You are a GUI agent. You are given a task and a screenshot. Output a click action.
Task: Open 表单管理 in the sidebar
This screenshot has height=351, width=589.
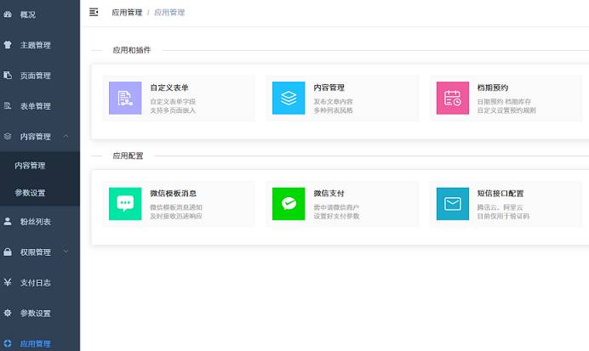pyautogui.click(x=35, y=106)
